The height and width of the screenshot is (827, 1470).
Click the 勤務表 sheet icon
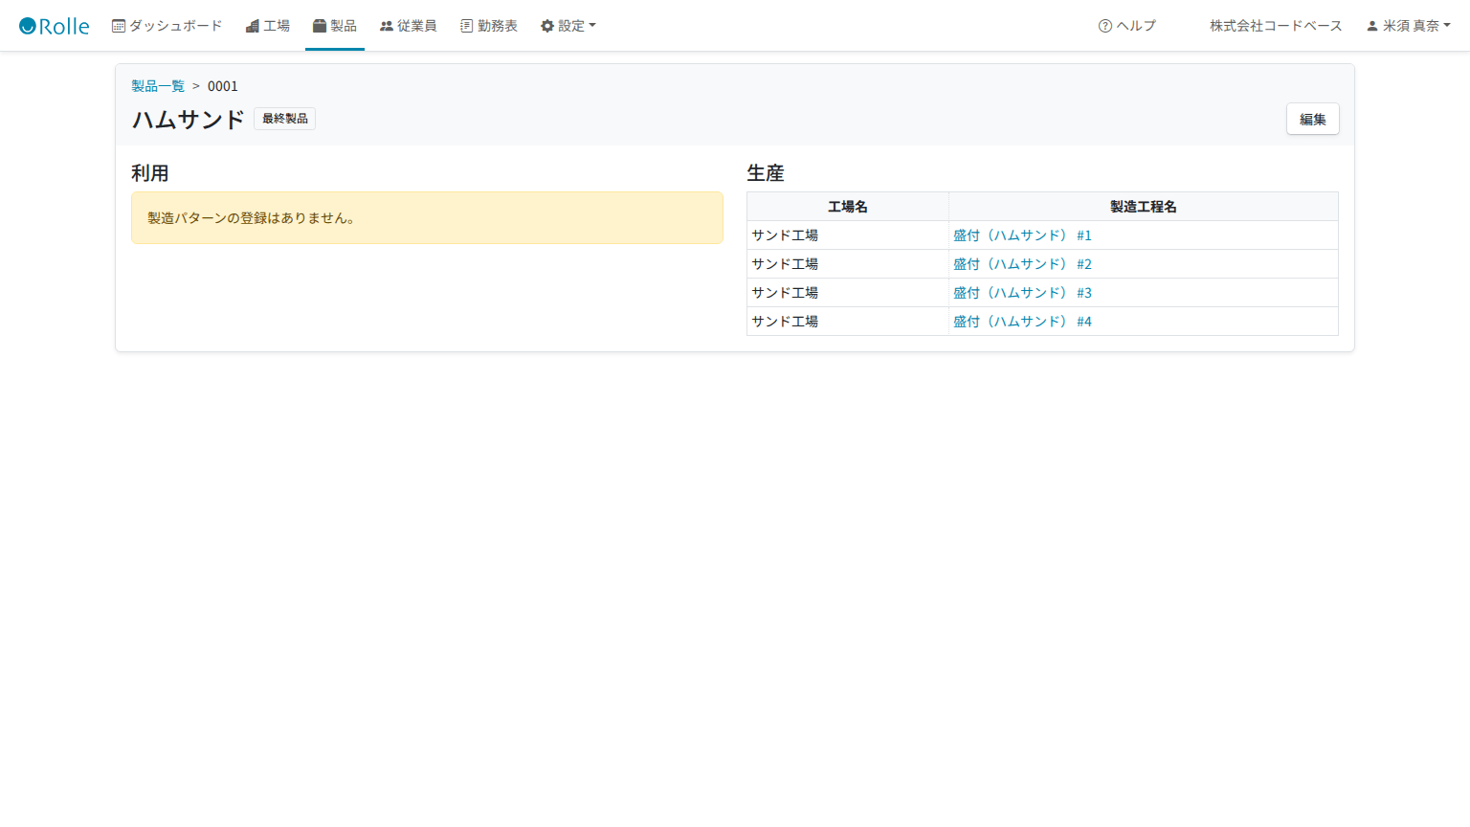[467, 26]
